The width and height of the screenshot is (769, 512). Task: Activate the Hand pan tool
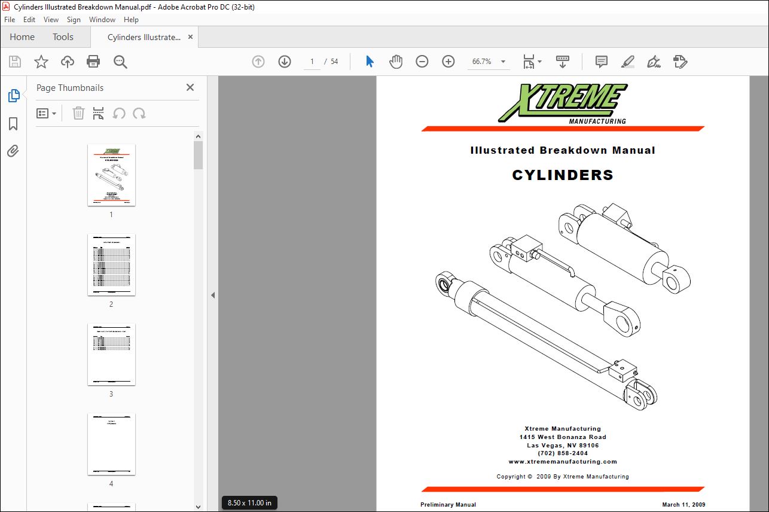coord(396,62)
